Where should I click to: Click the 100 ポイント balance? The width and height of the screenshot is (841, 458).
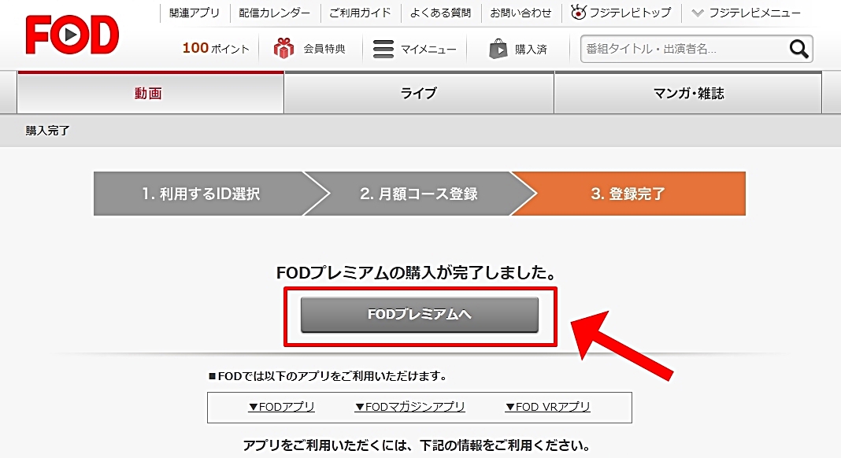pos(216,48)
